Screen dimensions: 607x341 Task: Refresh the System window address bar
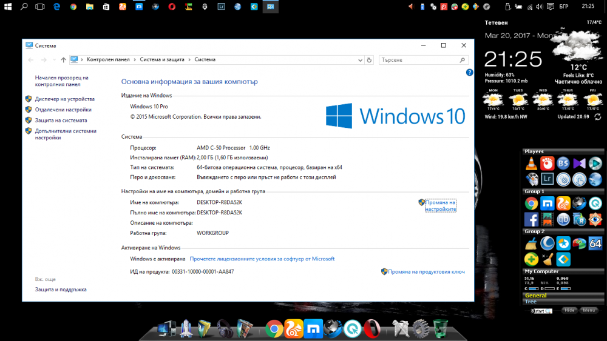point(369,60)
